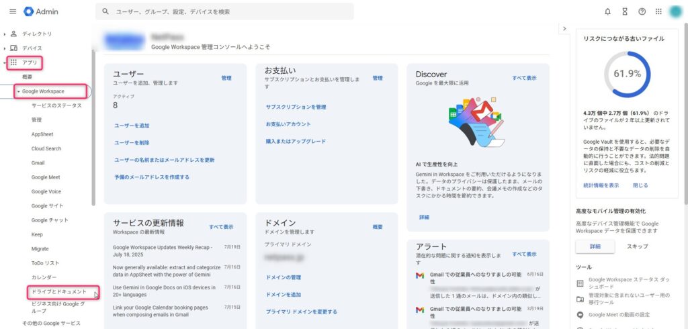The width and height of the screenshot is (688, 329).
Task: Open the tasks hourglass icon
Action: (625, 12)
